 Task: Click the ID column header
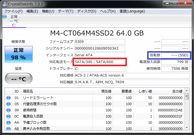[x=17, y=91]
